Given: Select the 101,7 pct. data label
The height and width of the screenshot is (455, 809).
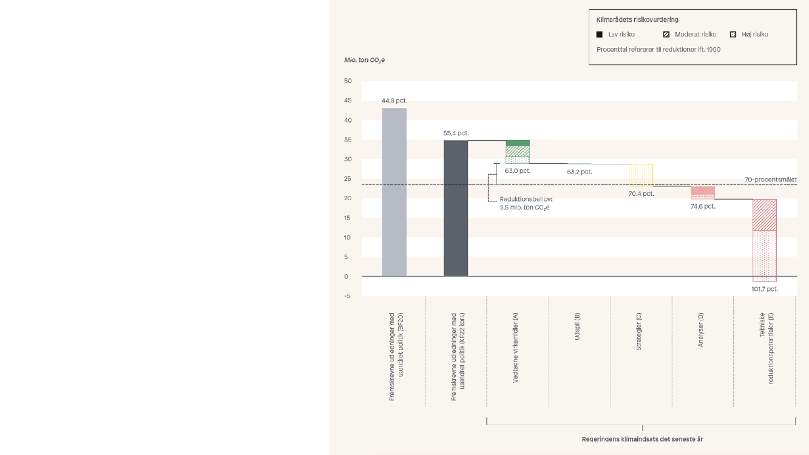Looking at the screenshot, I should tap(764, 289).
